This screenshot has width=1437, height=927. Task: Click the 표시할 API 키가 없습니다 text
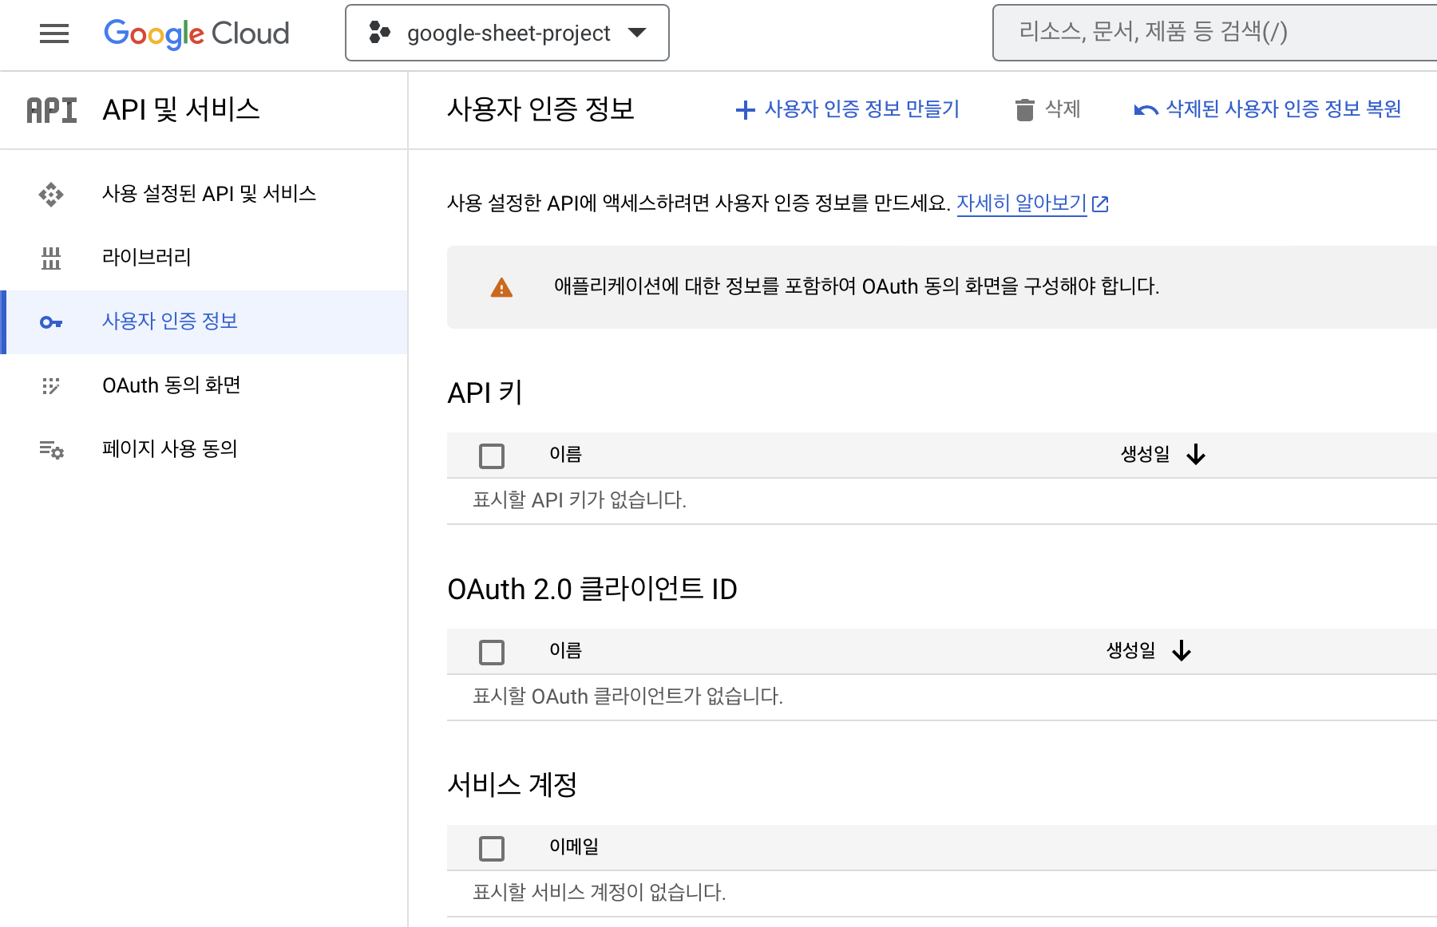click(x=580, y=500)
